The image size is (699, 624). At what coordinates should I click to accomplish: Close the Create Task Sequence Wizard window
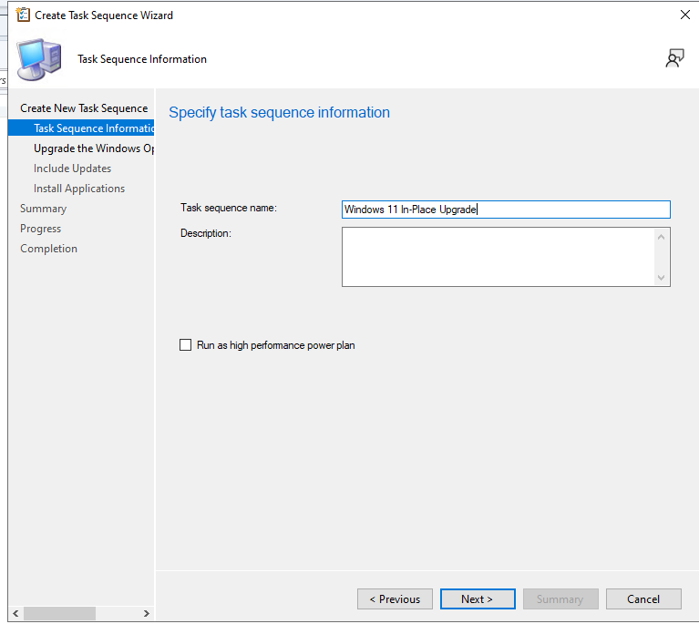point(684,15)
